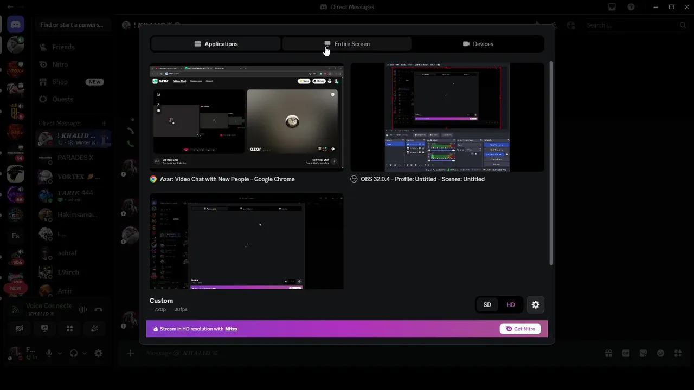This screenshot has width=694, height=390.
Task: Click the Message @KHALID input box
Action: pos(369,353)
